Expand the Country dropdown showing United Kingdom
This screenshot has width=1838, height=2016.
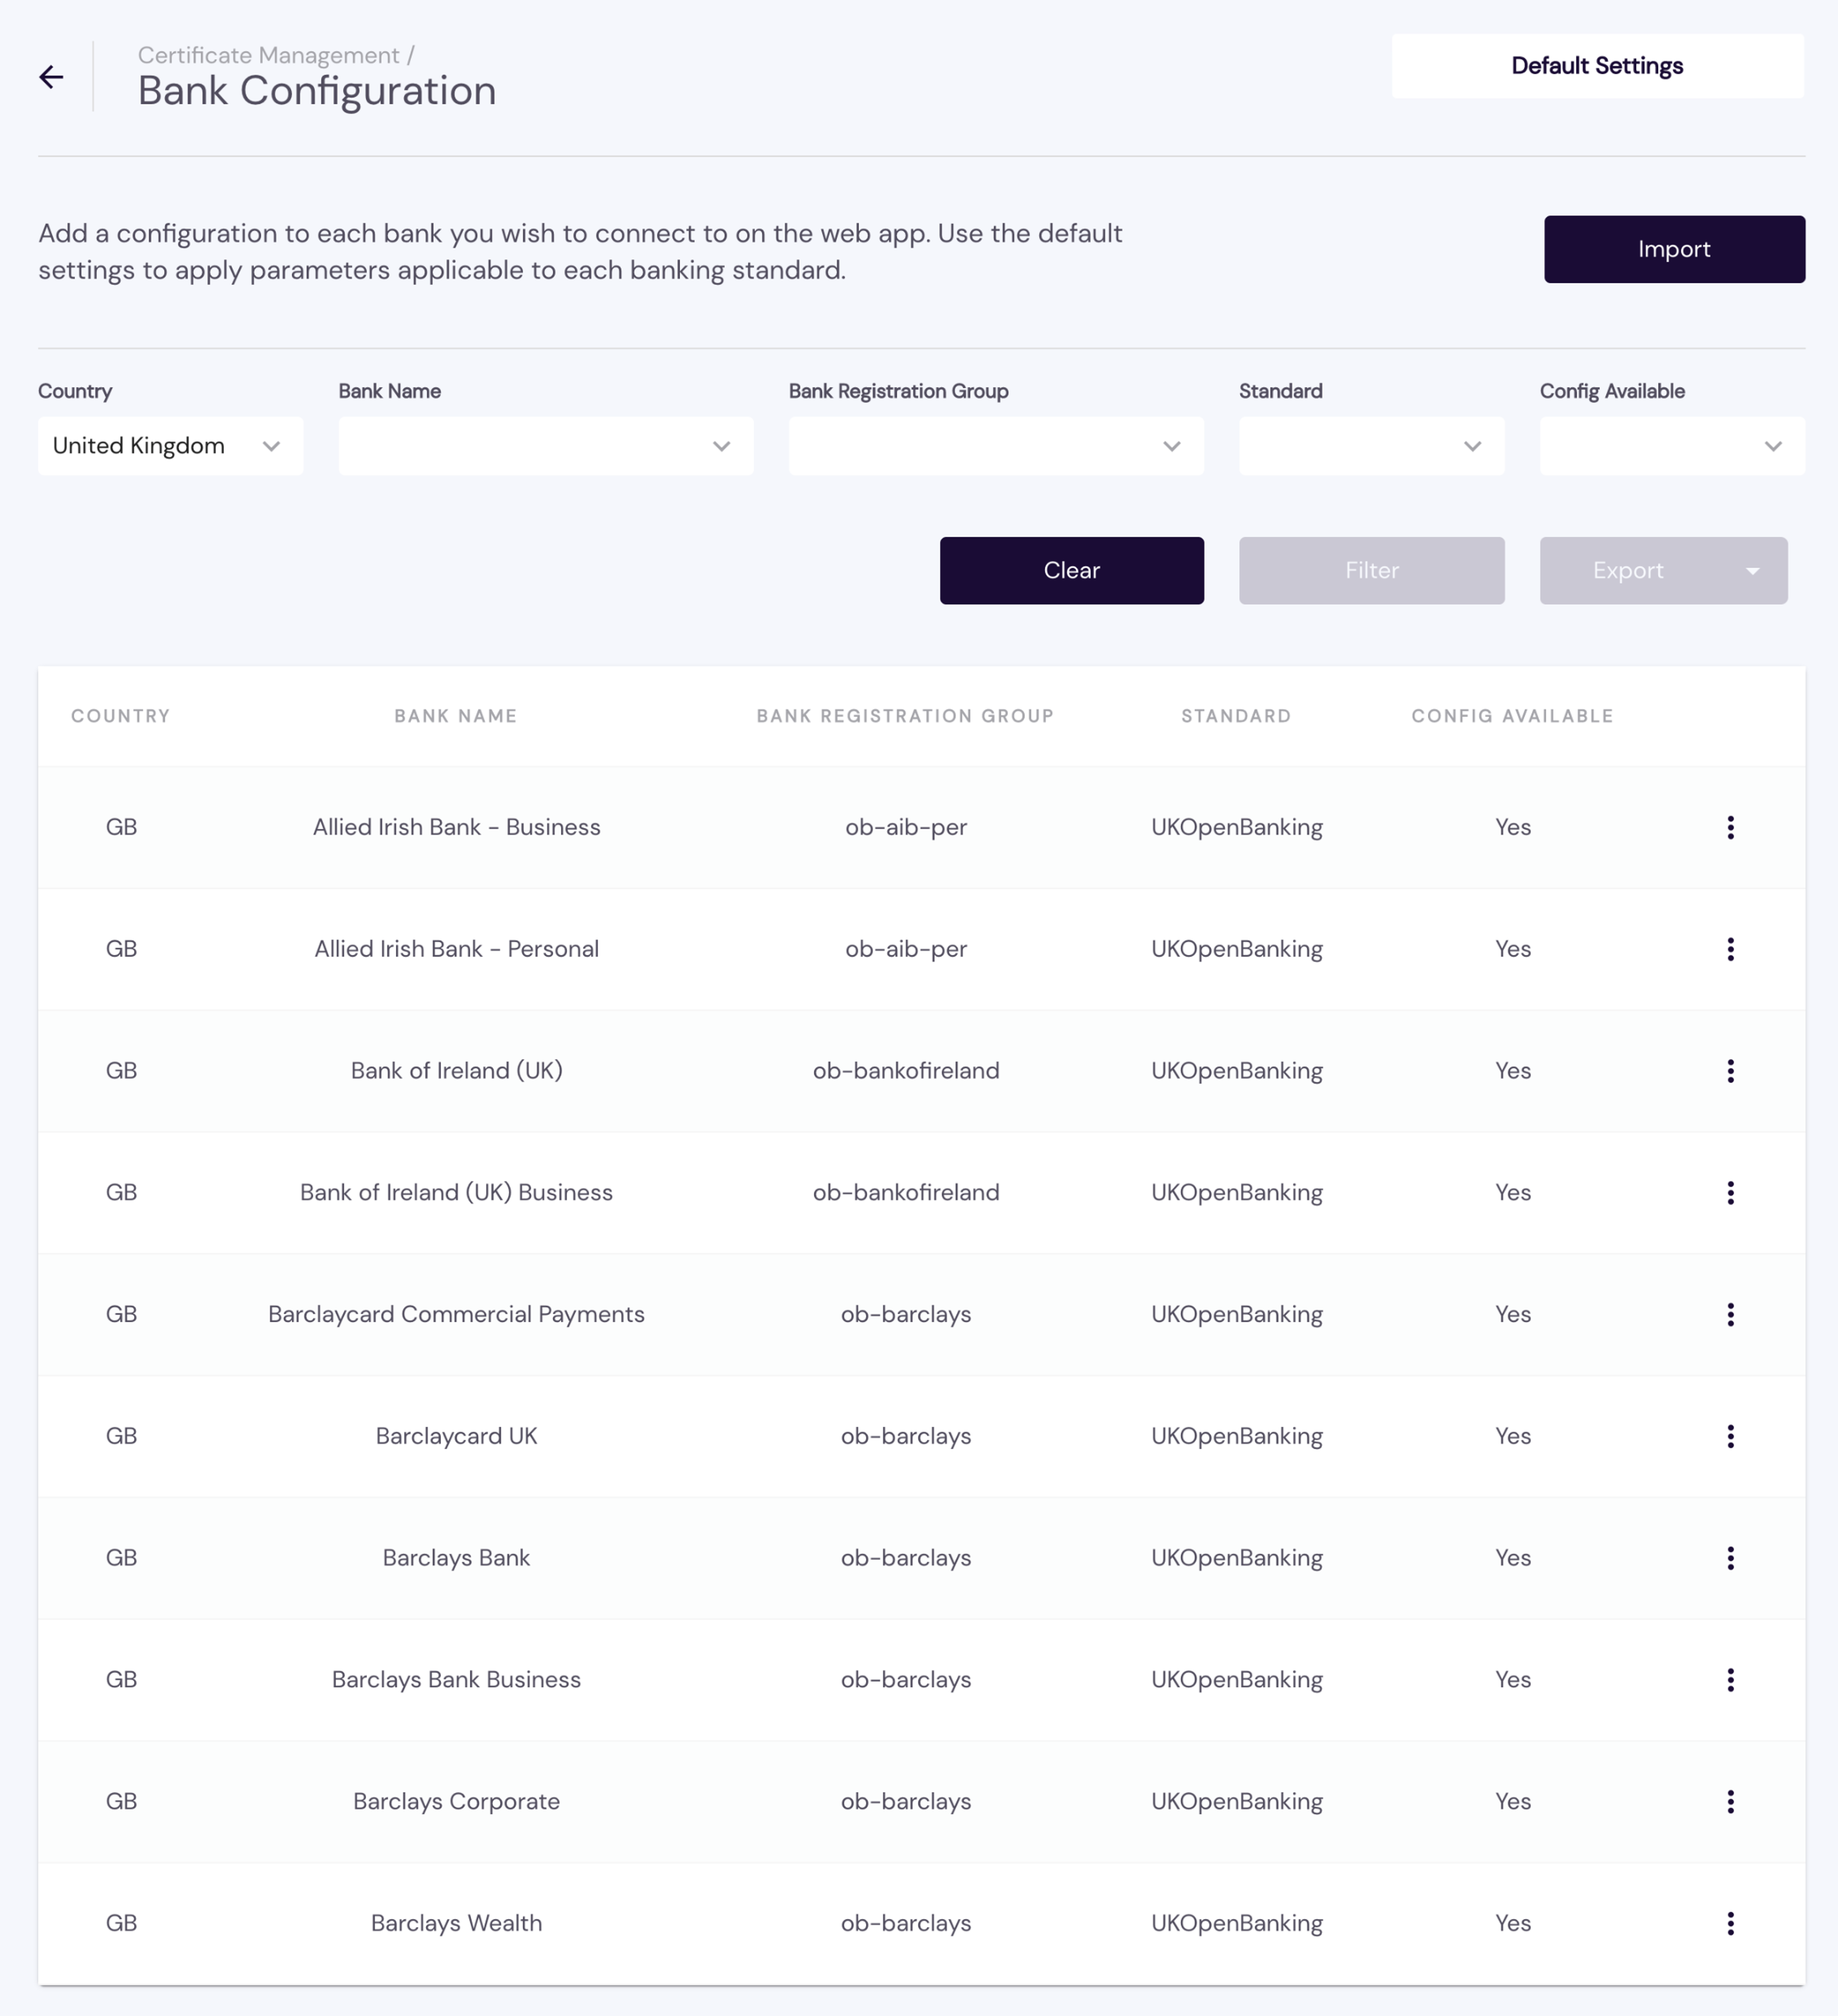pyautogui.click(x=170, y=446)
